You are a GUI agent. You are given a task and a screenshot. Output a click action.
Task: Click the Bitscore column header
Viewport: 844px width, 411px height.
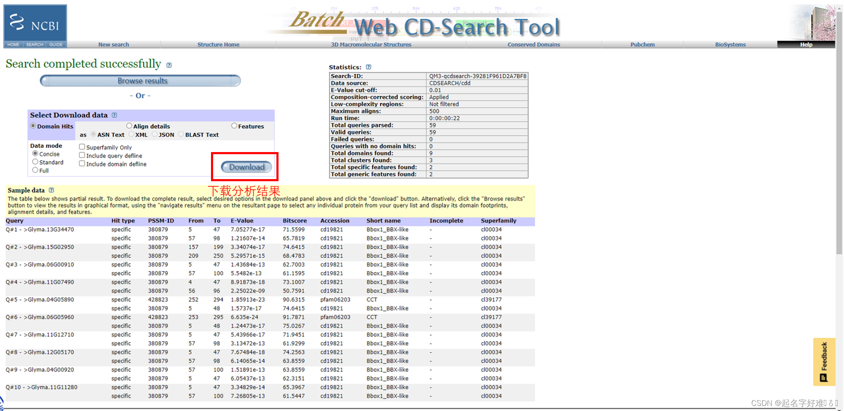(x=295, y=220)
